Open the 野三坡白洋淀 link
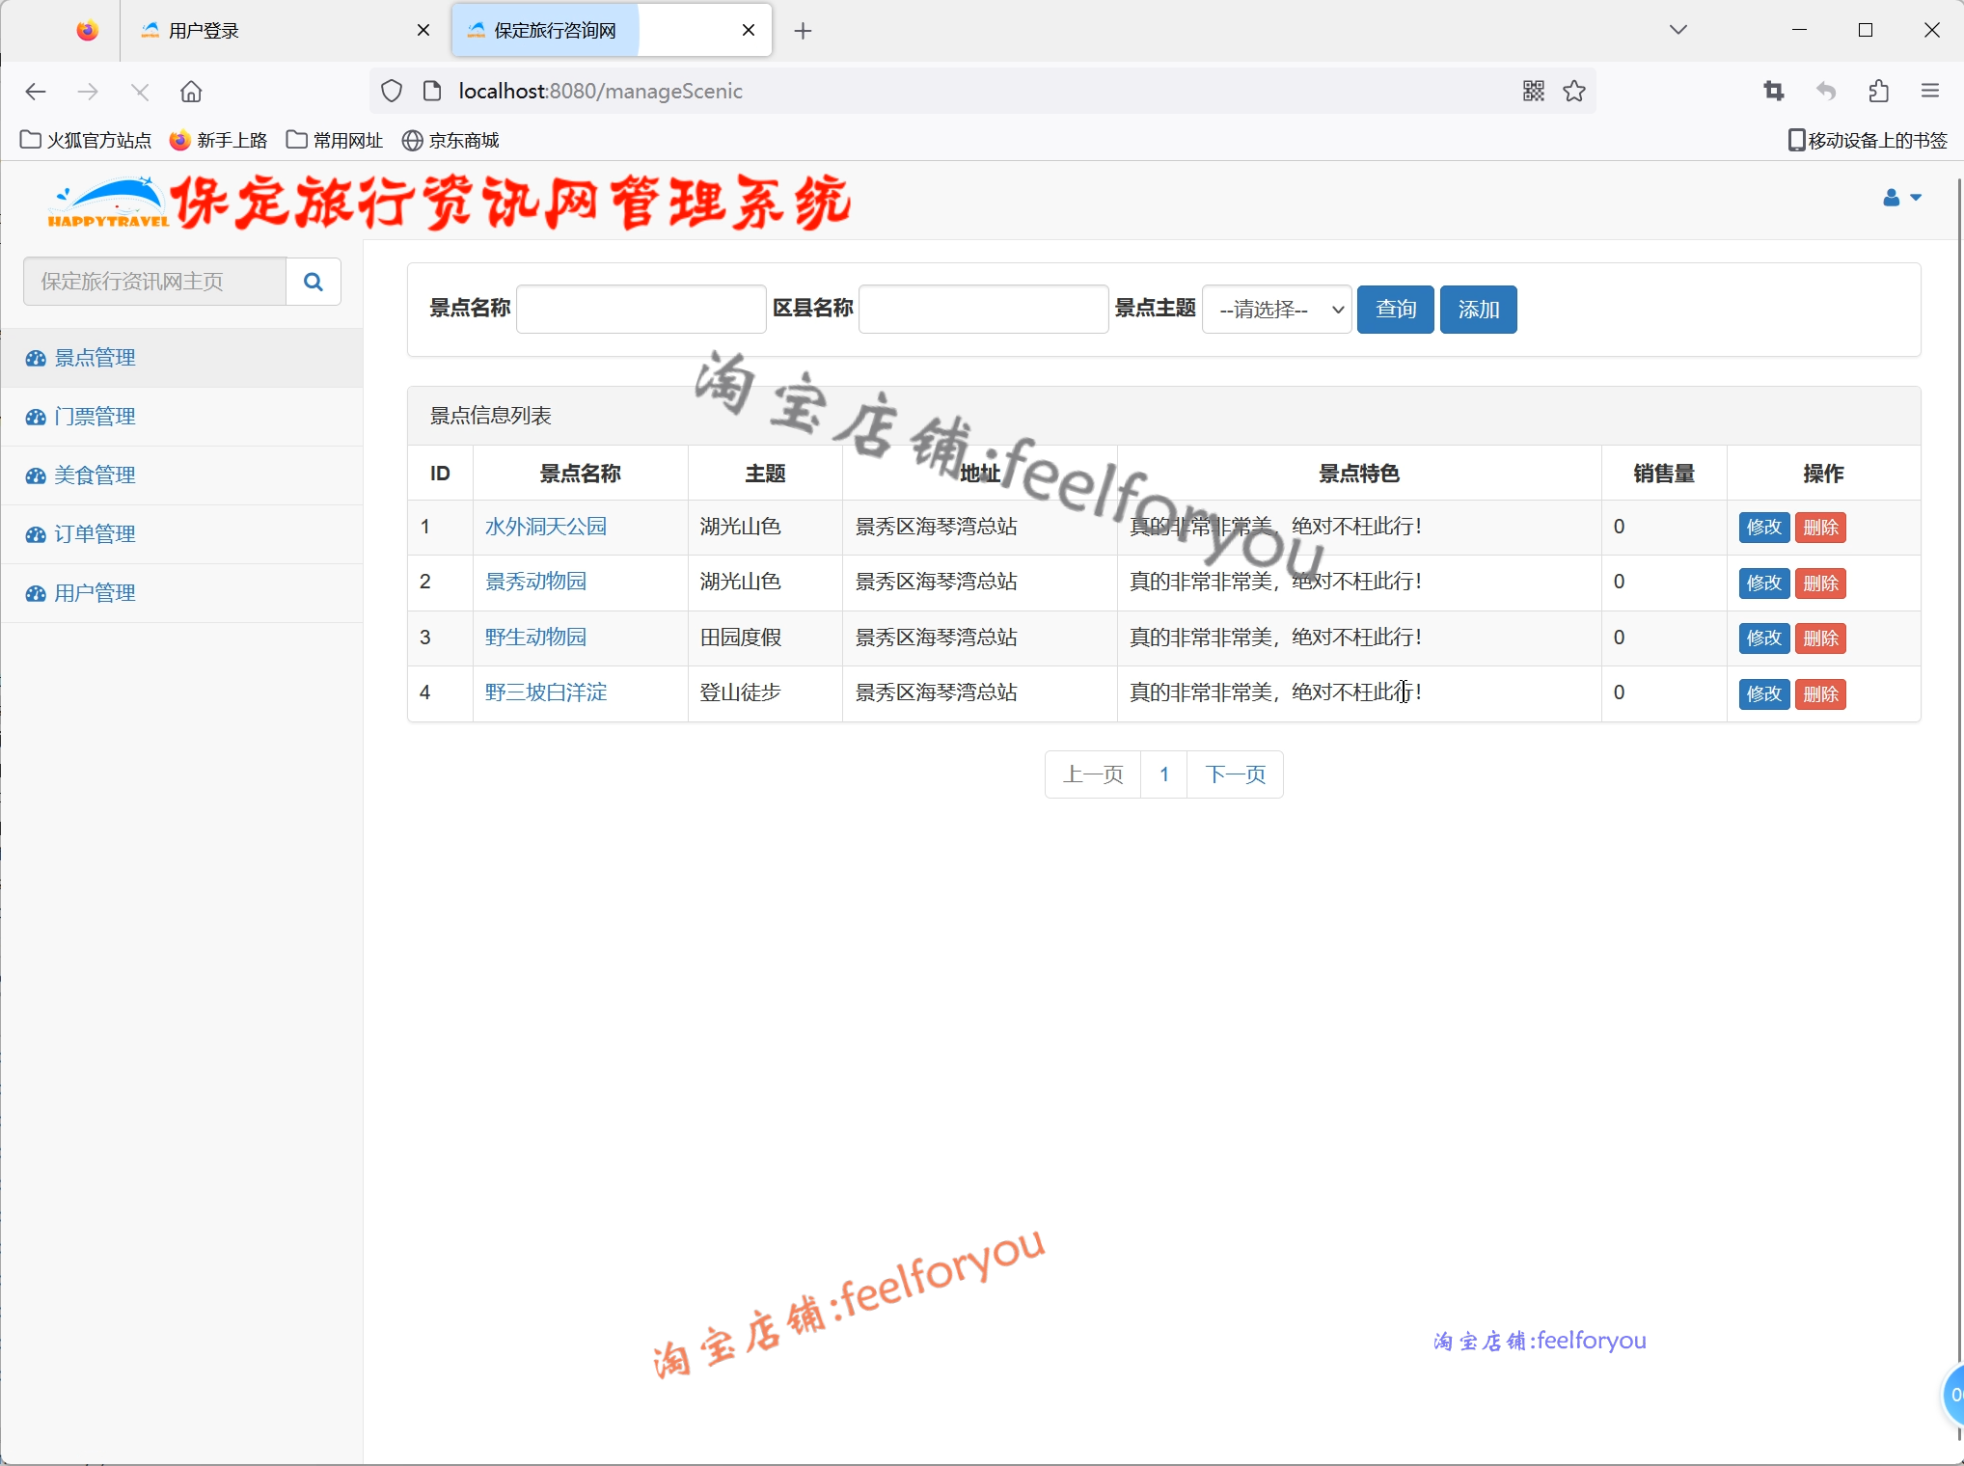 [x=546, y=692]
